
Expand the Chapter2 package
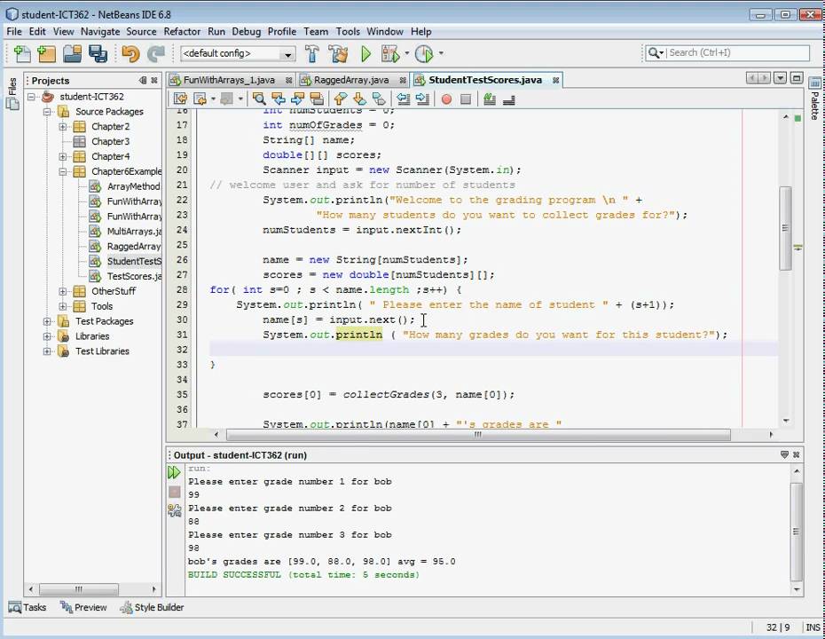63,127
